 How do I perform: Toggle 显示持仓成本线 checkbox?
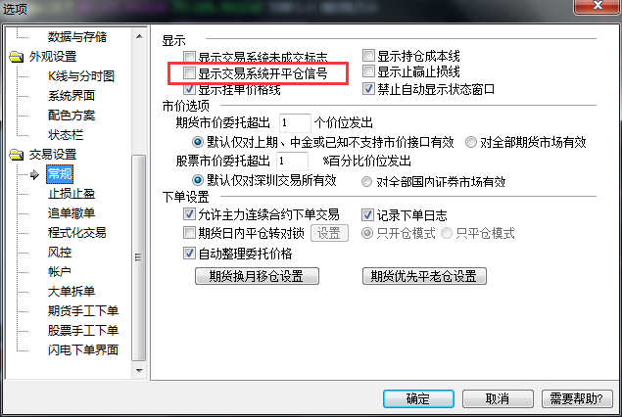(368, 56)
